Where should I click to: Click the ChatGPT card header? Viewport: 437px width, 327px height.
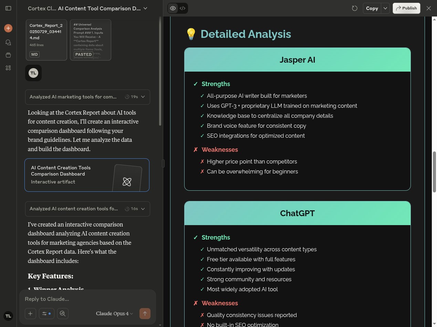click(x=298, y=213)
